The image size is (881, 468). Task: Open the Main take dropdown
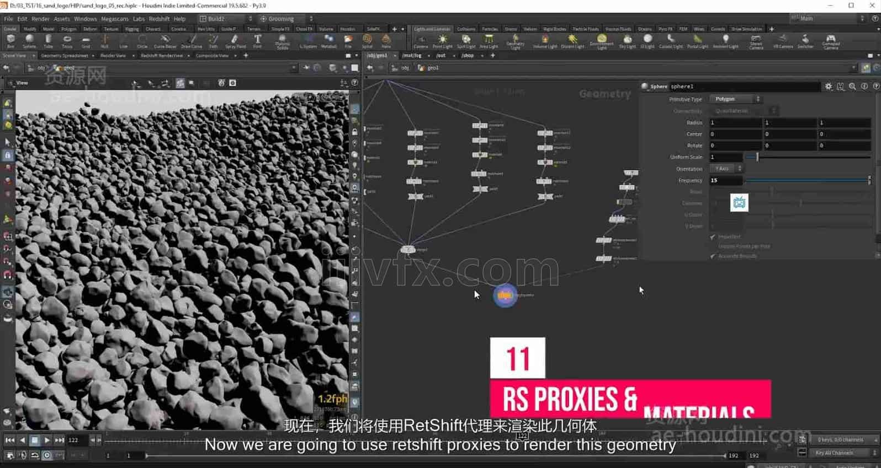click(x=827, y=18)
